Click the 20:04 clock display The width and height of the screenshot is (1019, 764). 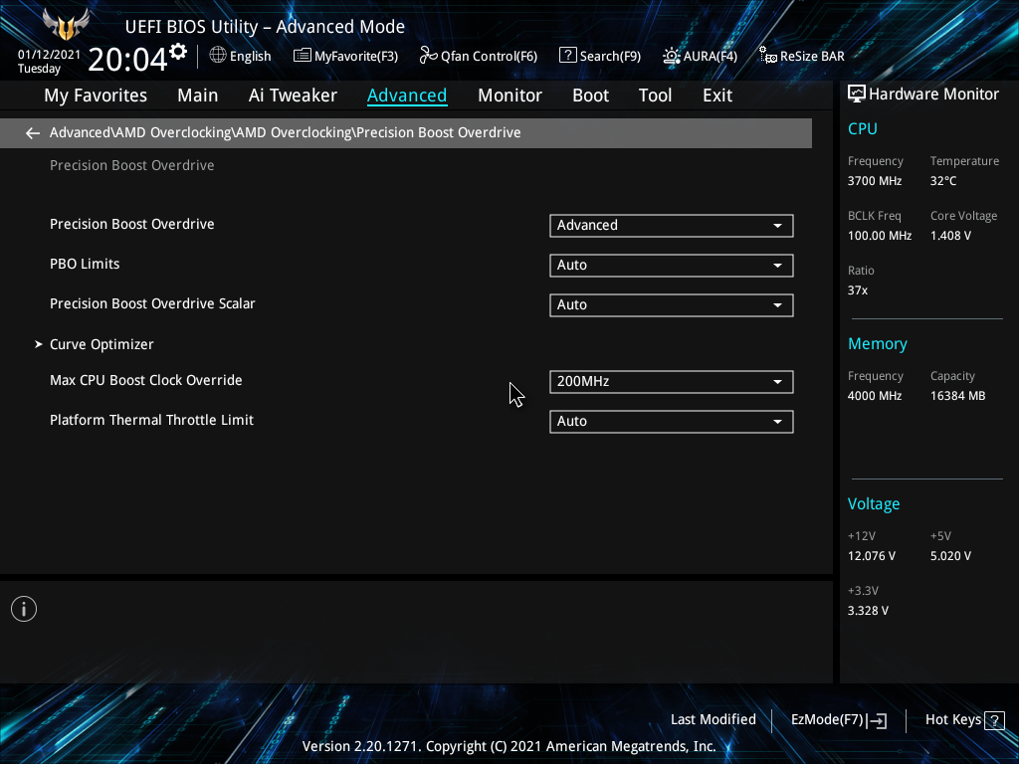(x=127, y=59)
